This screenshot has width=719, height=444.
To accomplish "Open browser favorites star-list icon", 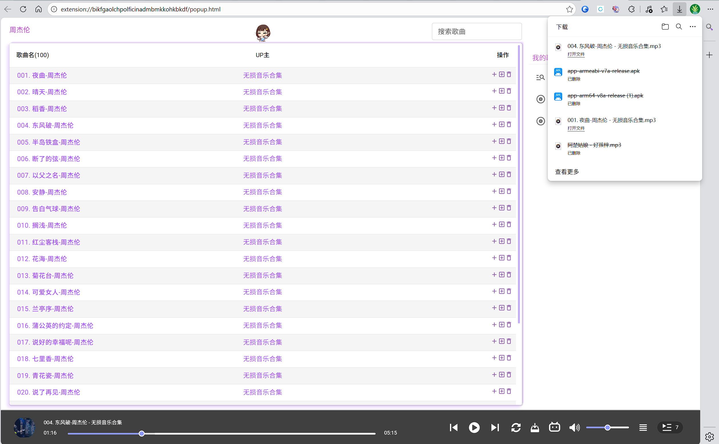I will point(664,9).
